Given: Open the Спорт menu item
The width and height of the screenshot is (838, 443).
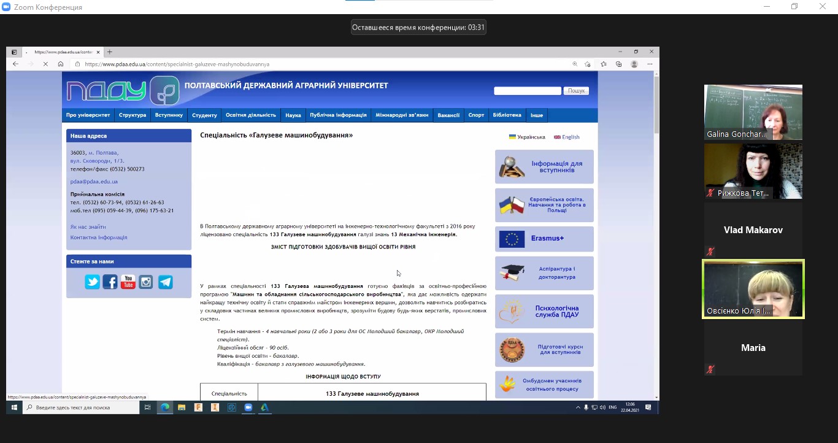Looking at the screenshot, I should pyautogui.click(x=476, y=115).
